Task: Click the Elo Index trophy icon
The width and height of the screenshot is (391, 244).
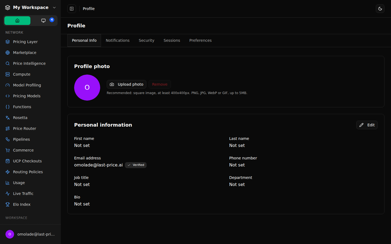Action: (x=8, y=204)
